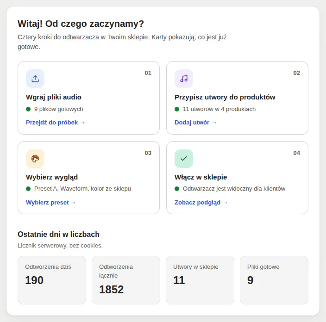Click the palette icon on Wybierz wygląd card
Image resolution: width=326 pixels, height=322 pixels.
(x=35, y=159)
